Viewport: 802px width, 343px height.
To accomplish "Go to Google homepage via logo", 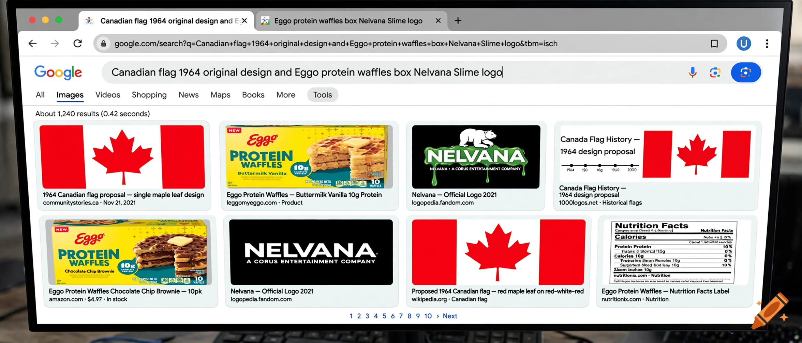I will [58, 72].
